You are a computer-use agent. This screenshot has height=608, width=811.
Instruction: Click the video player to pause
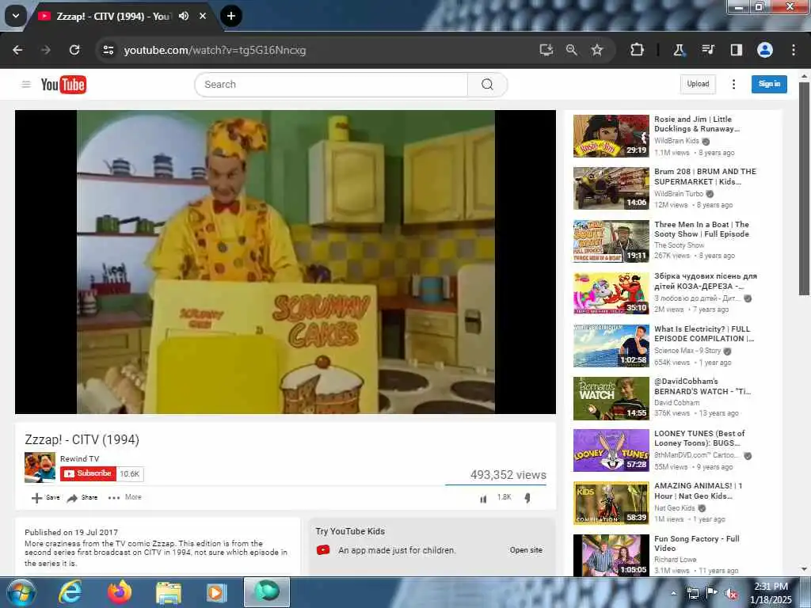click(285, 261)
